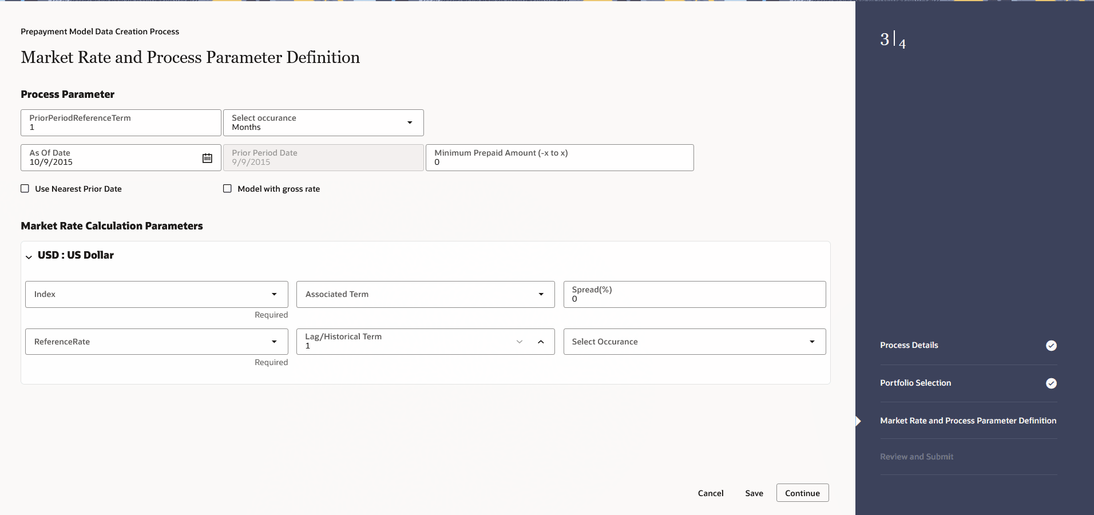Go to the Process Details step
1094x515 pixels.
coord(909,345)
